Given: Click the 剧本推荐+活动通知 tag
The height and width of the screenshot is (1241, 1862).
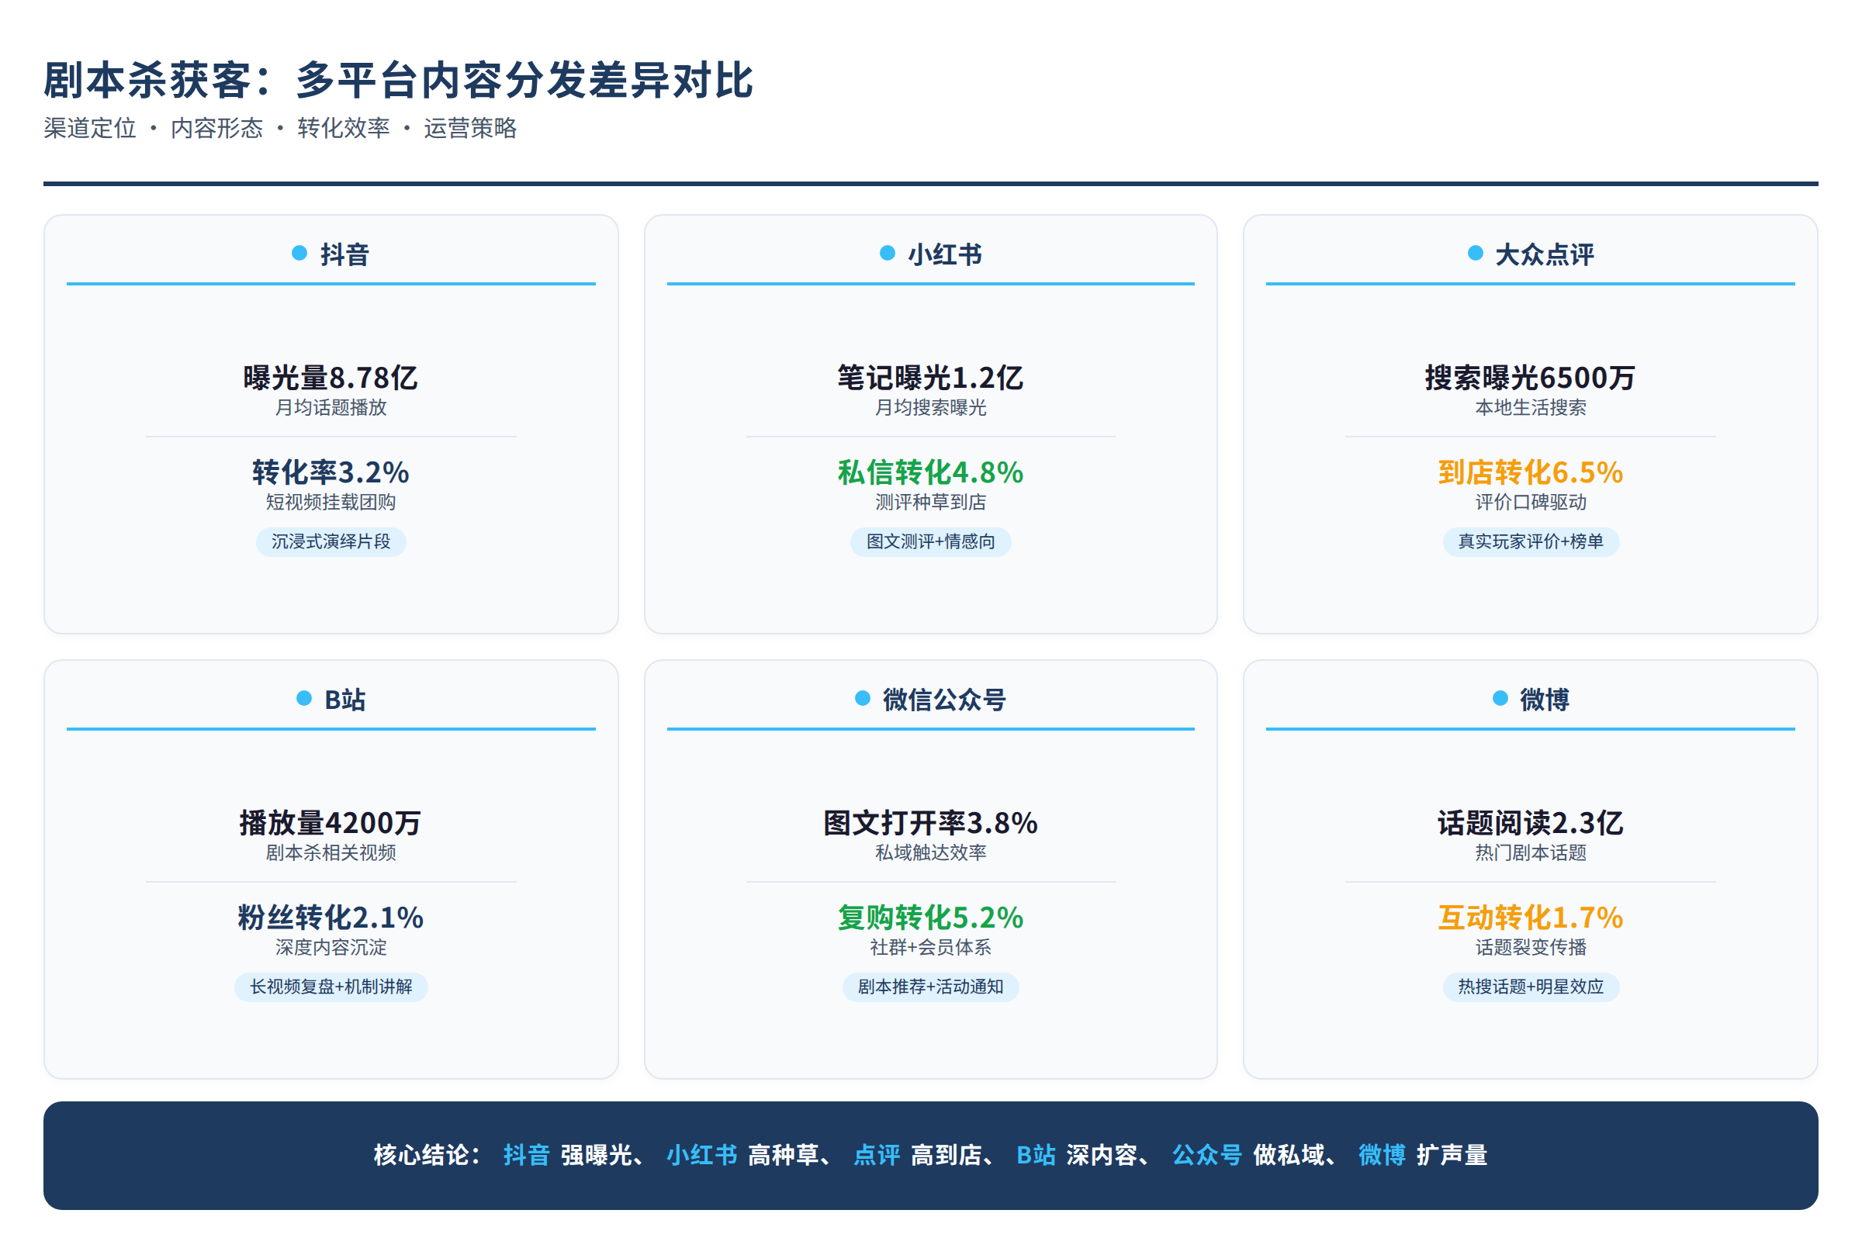Looking at the screenshot, I should 931,987.
